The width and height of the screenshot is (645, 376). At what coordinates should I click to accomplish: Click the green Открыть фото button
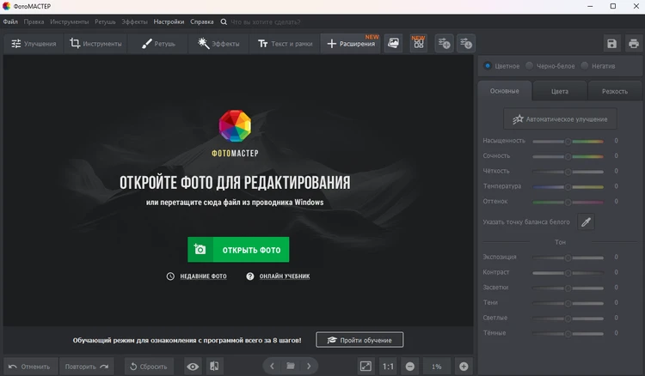click(238, 250)
